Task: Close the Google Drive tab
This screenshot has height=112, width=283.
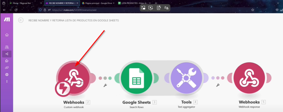Action: 114,3
